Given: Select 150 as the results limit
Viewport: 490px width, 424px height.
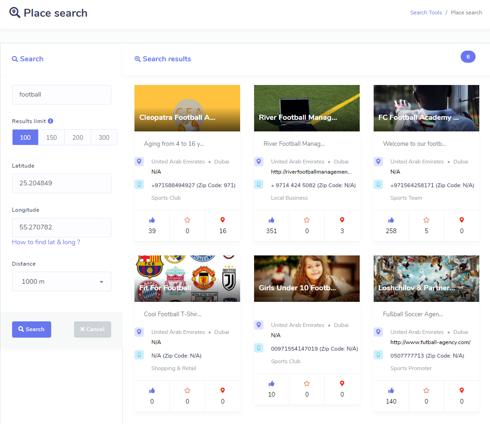Looking at the screenshot, I should coord(51,137).
